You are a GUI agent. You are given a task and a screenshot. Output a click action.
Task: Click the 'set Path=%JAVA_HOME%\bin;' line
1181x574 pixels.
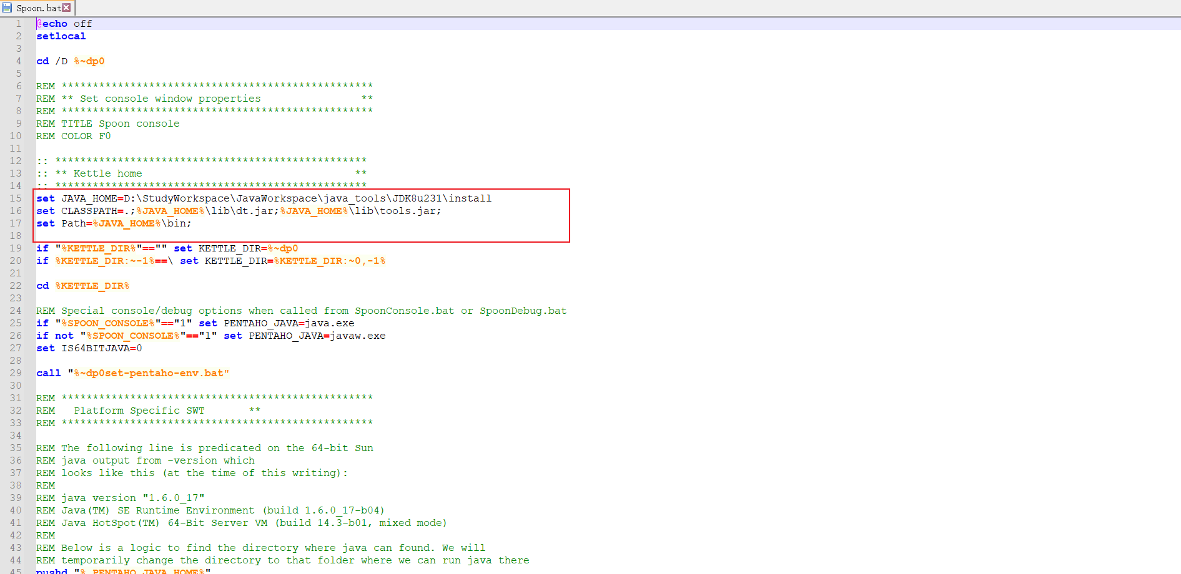coord(114,223)
